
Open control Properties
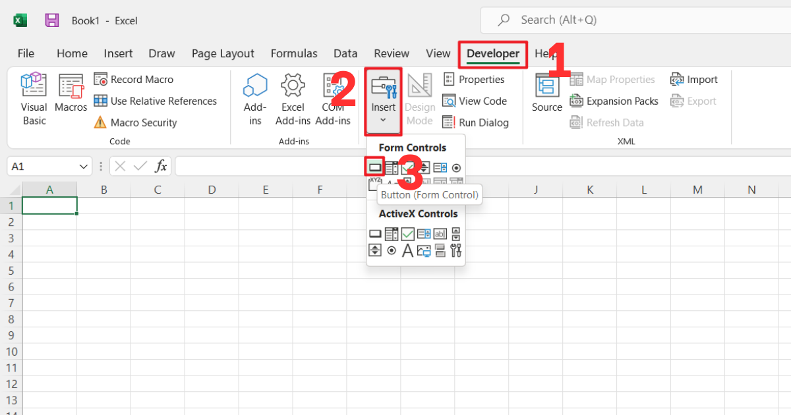point(473,80)
